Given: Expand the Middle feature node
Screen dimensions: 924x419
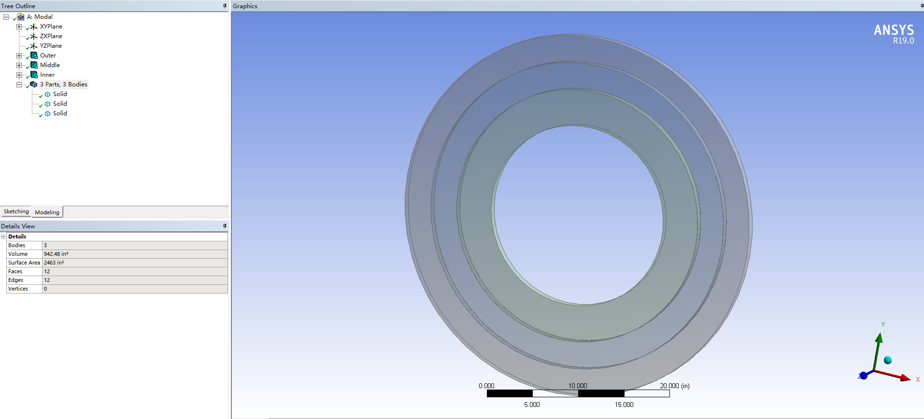Looking at the screenshot, I should click(19, 65).
